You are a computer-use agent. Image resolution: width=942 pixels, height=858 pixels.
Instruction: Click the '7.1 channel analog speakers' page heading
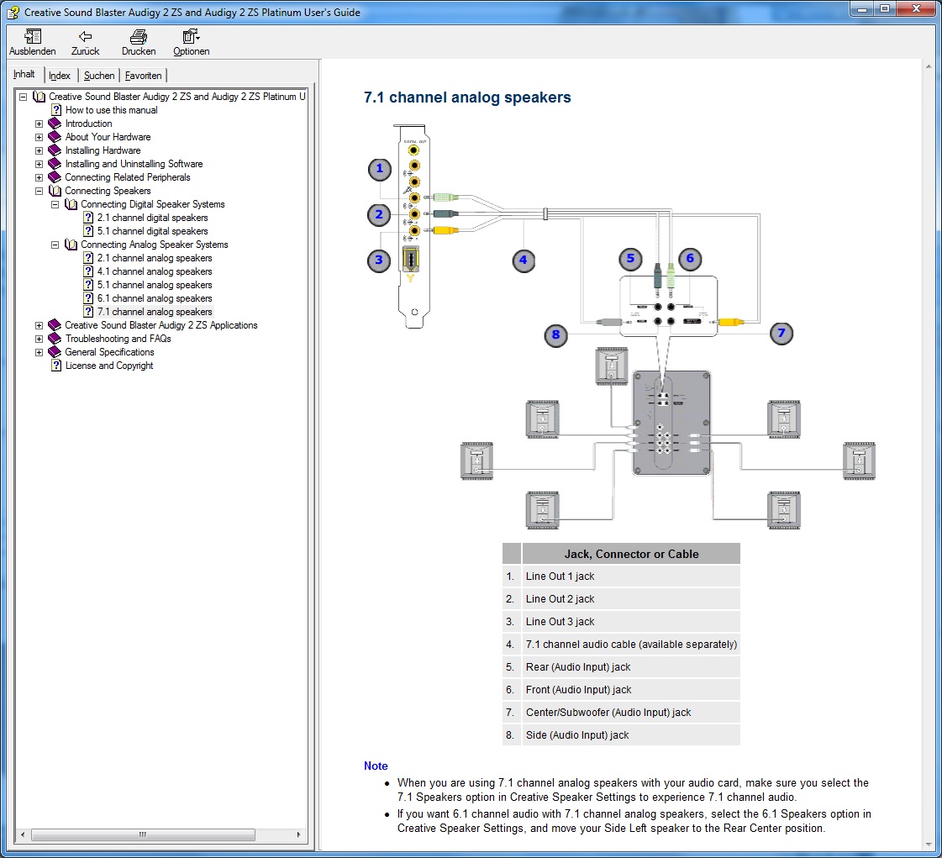point(466,97)
